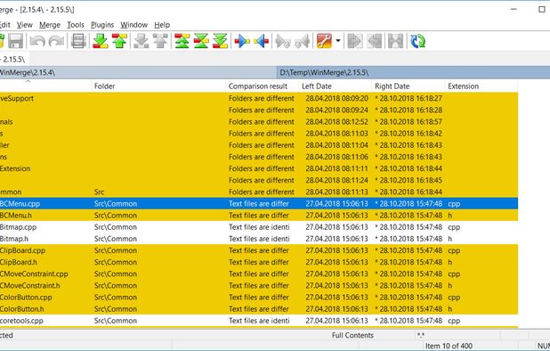Click Item 10 of 400 status text
The height and width of the screenshot is (351, 550).
(x=449, y=346)
